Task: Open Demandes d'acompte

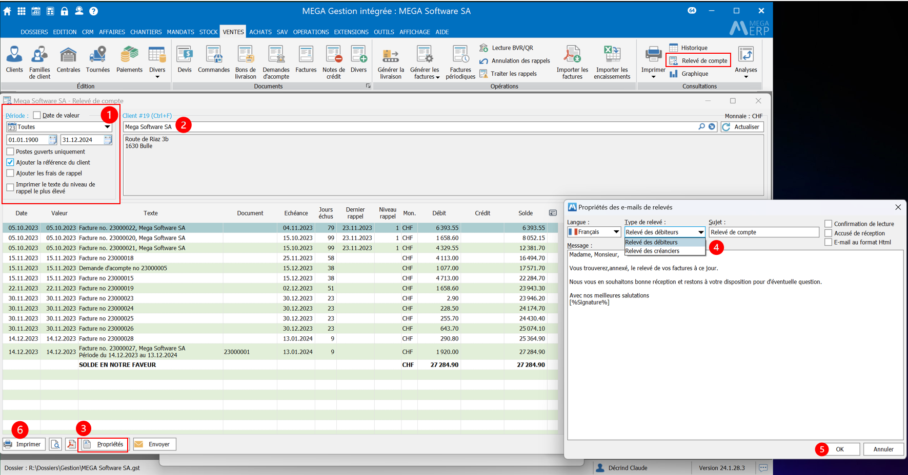Action: point(276,62)
